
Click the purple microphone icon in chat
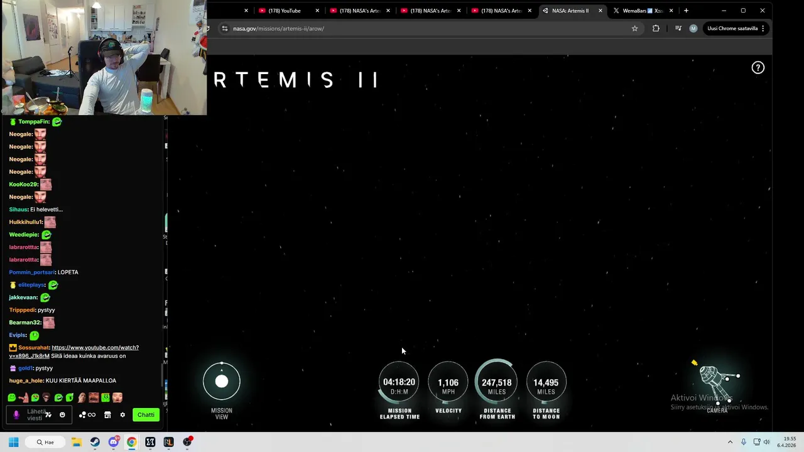pos(16,415)
